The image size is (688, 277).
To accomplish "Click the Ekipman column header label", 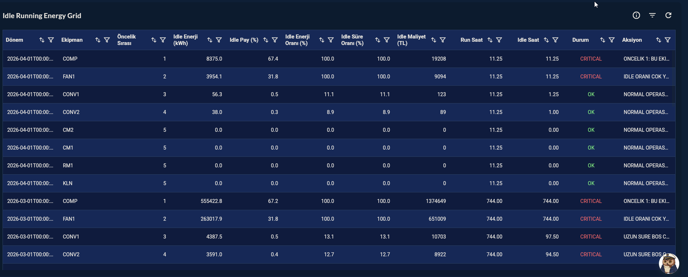I will [72, 40].
